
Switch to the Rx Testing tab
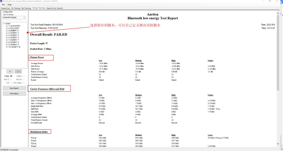[26, 8]
